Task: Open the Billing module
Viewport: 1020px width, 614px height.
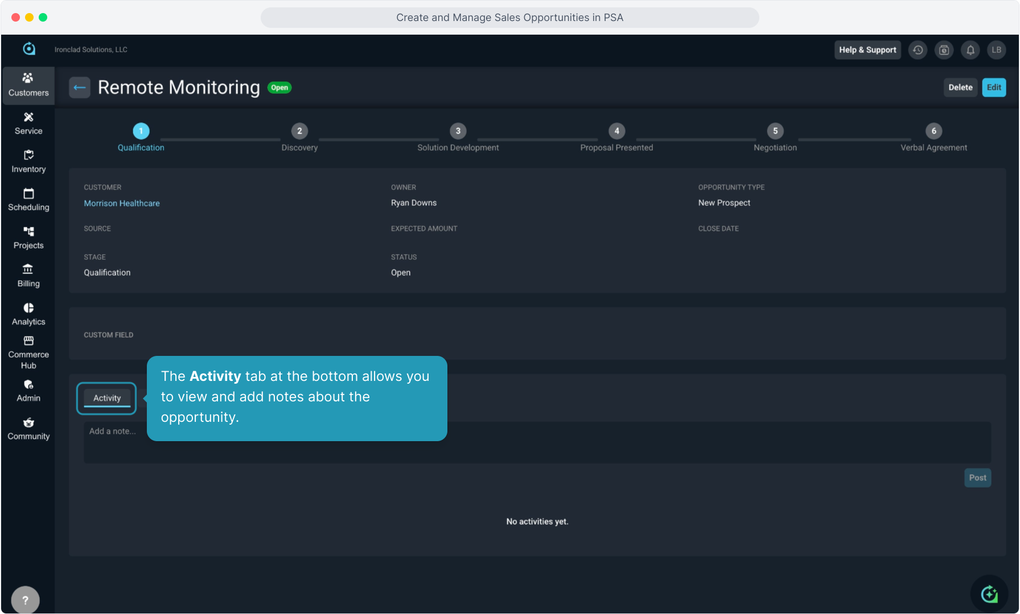Action: coord(28,275)
